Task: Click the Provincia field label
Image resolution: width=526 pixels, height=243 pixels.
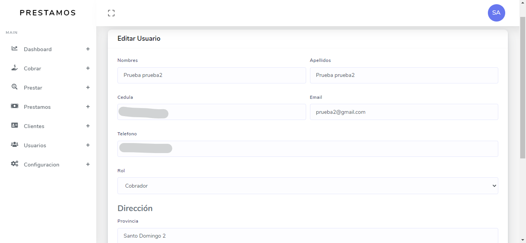Action: click(128, 221)
